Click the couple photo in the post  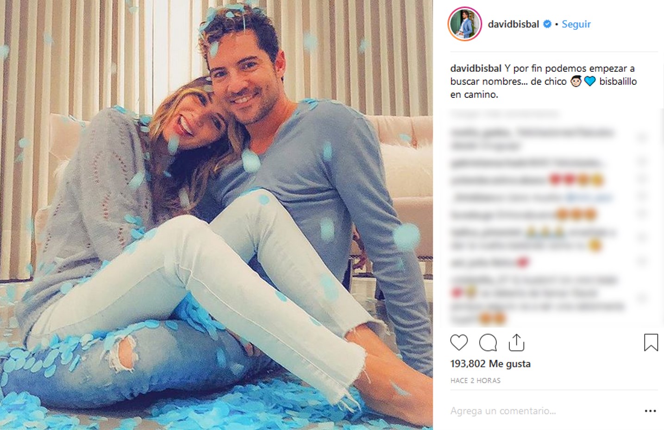[x=216, y=215]
